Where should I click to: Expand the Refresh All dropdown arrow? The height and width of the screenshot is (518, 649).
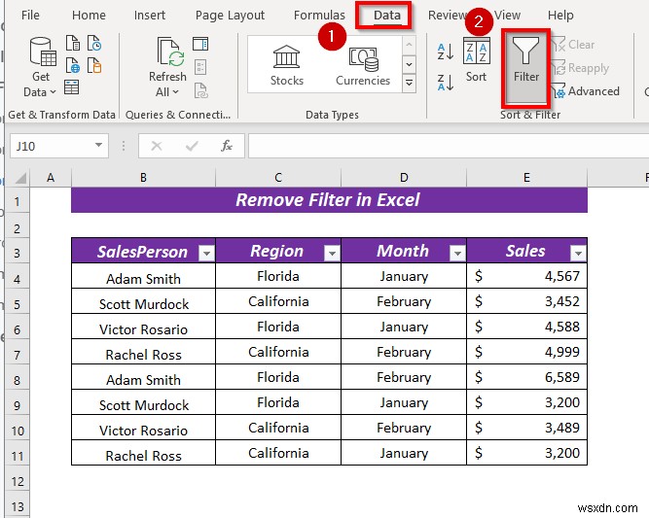pyautogui.click(x=176, y=91)
